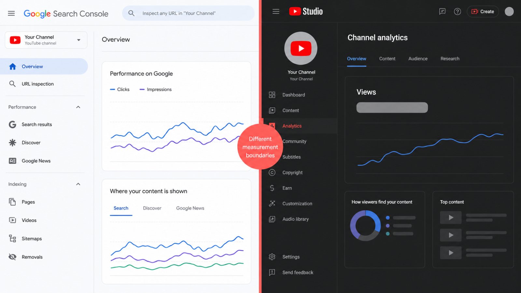
Task: Open the Studio help question mark
Action: tap(458, 11)
